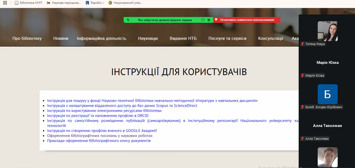Expand the Інформаційна діяльність menu
This screenshot has width=355, height=168.
click(102, 38)
